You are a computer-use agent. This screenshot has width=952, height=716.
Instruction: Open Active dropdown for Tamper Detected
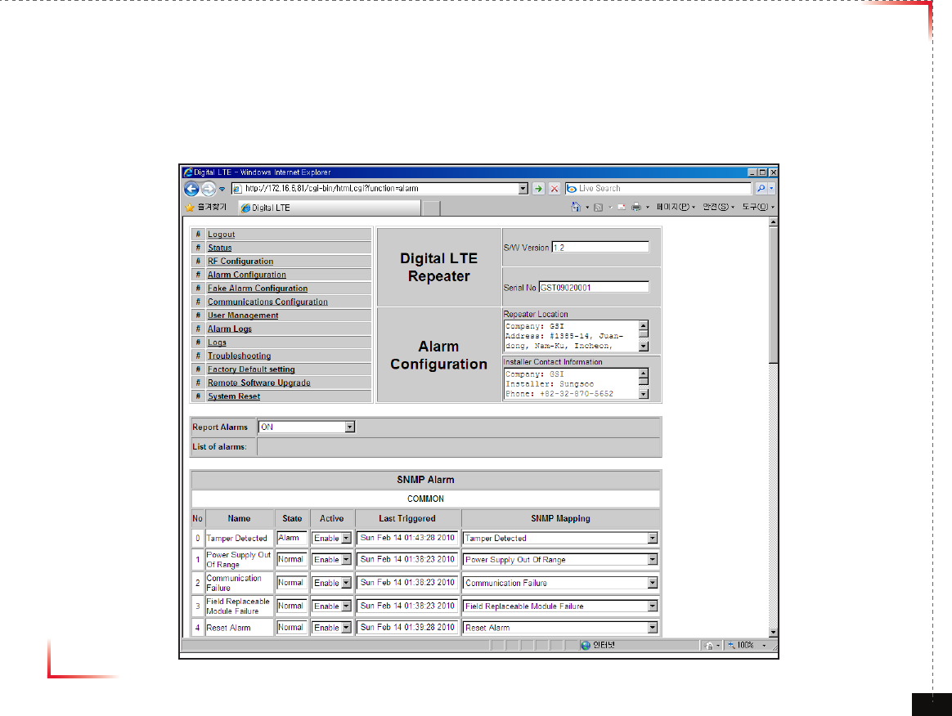point(346,538)
